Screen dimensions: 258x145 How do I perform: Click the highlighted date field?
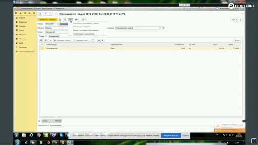(64, 24)
